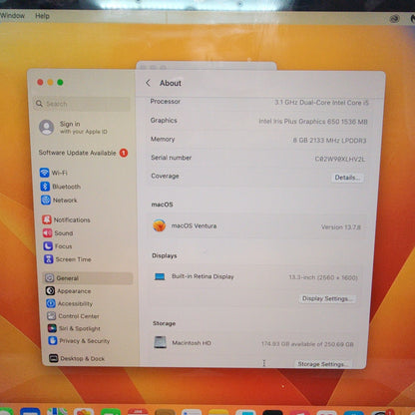Click the Version 13.7.8 text
This screenshot has height=415, width=415.
point(341,227)
